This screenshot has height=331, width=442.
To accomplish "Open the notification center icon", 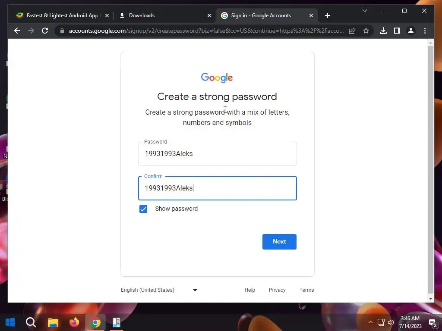I will [x=433, y=322].
